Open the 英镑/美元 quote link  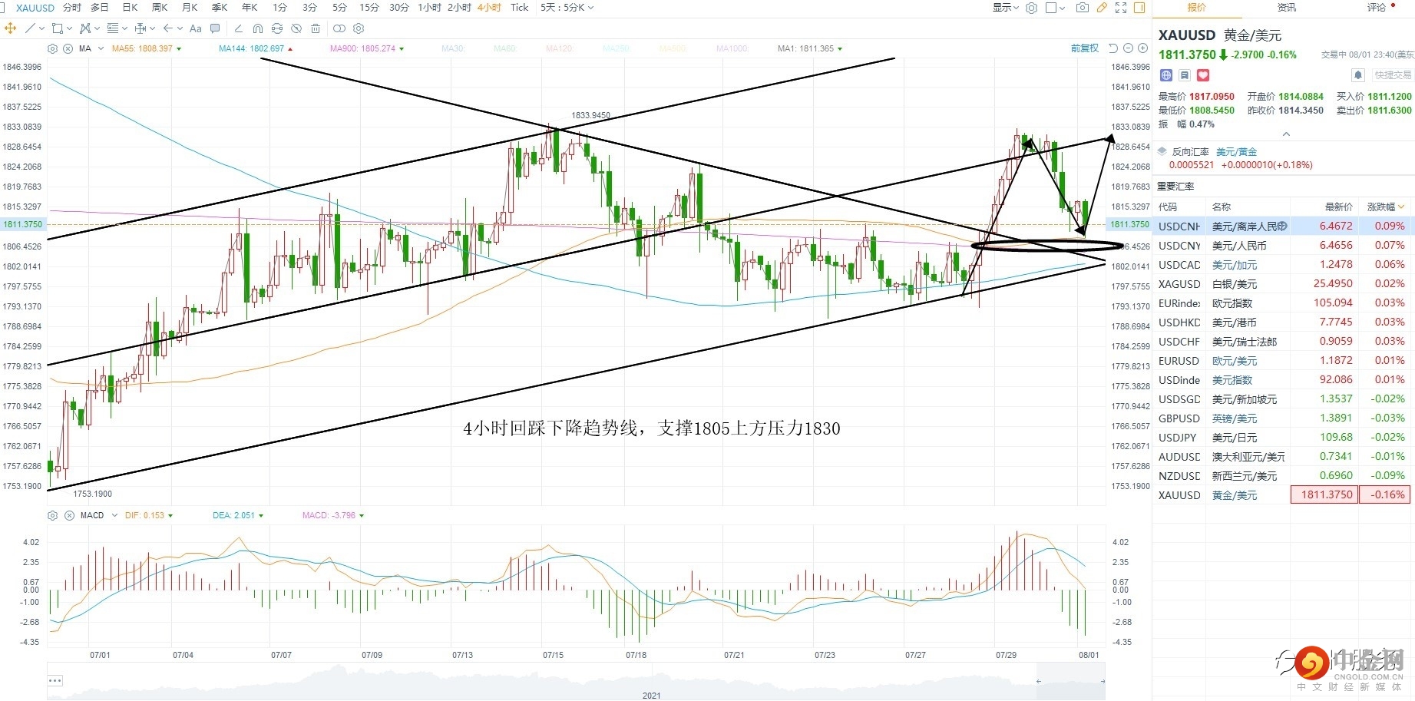(x=1235, y=418)
